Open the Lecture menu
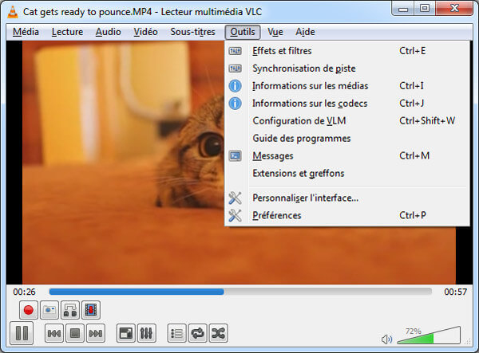This screenshot has height=353, width=479. point(67,32)
